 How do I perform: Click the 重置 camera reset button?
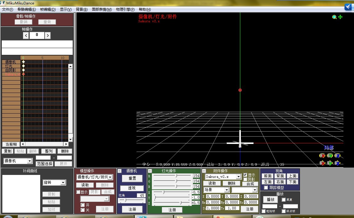pos(132,178)
